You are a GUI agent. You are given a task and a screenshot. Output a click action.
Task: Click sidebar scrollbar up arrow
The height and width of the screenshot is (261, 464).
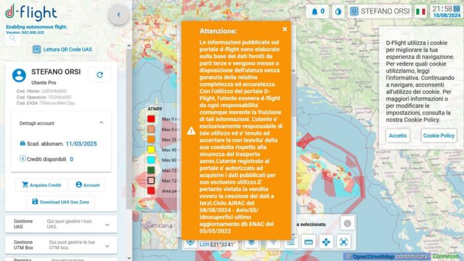pyautogui.click(x=129, y=46)
